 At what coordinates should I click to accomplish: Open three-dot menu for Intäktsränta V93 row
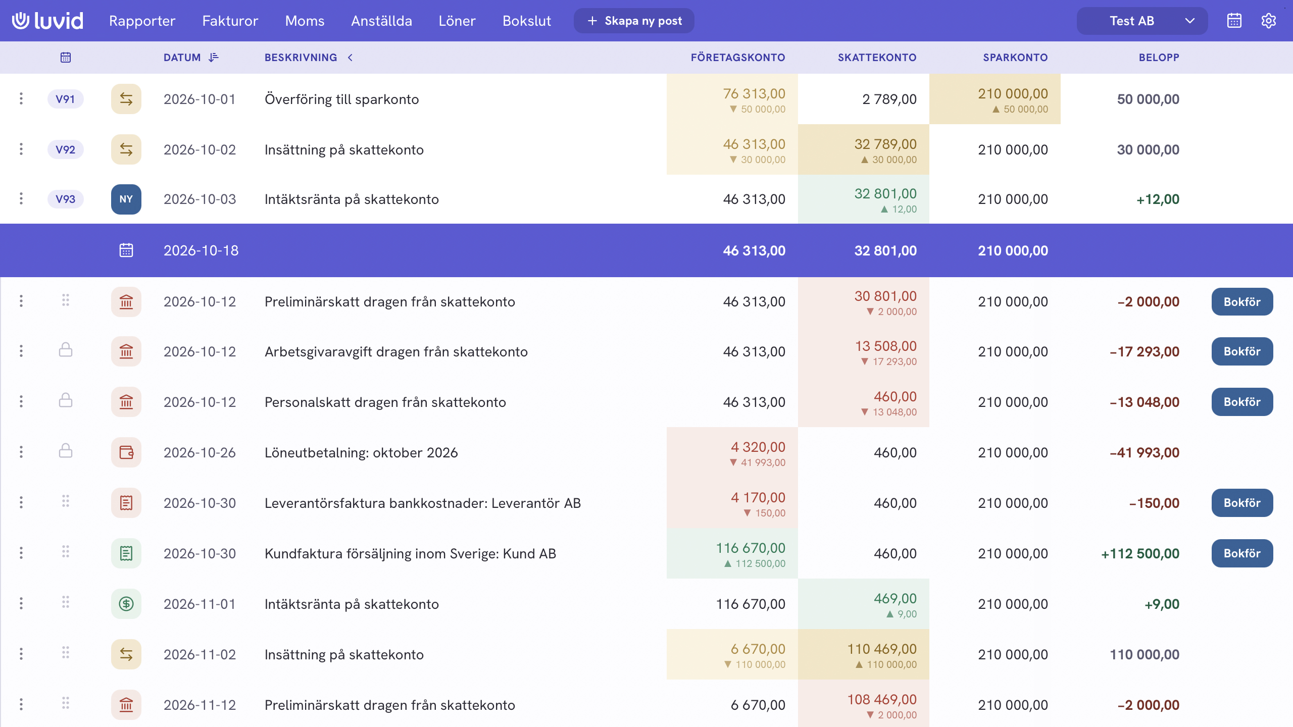pyautogui.click(x=21, y=199)
